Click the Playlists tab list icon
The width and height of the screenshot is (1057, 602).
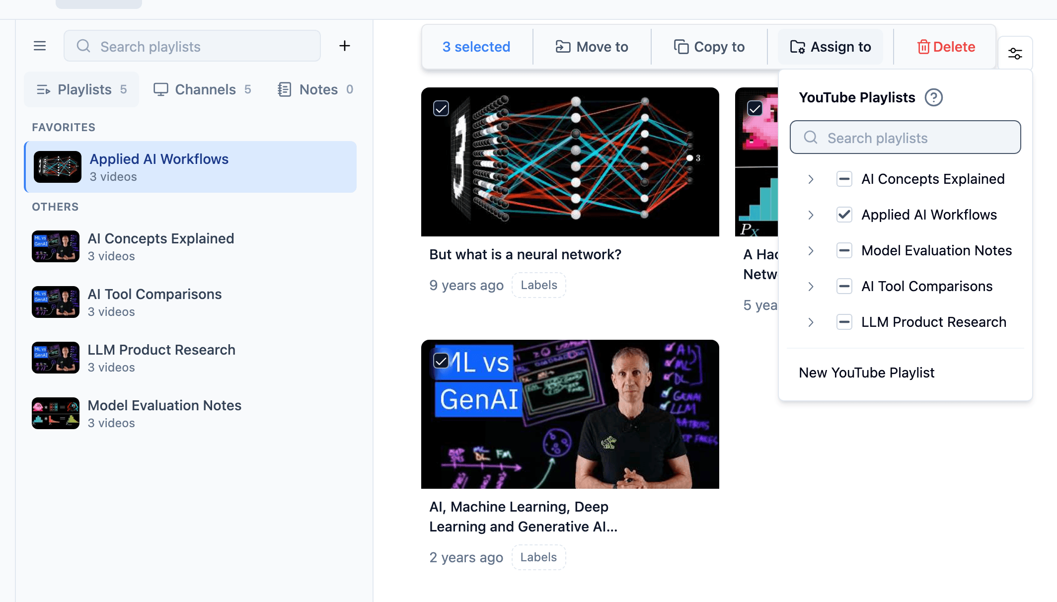pyautogui.click(x=43, y=89)
